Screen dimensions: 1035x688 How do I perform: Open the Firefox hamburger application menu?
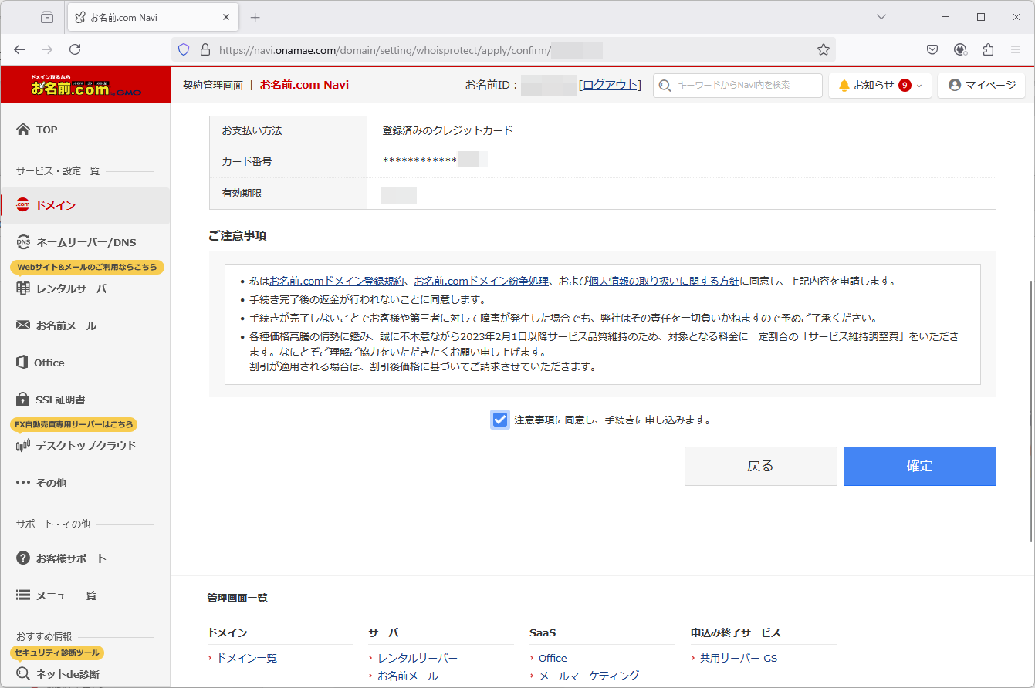(x=1016, y=49)
